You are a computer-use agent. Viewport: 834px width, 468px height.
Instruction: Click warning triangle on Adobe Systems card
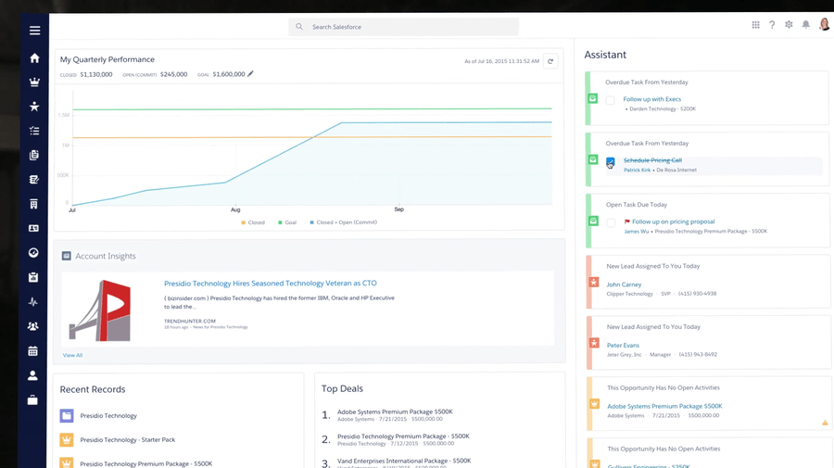pos(825,423)
